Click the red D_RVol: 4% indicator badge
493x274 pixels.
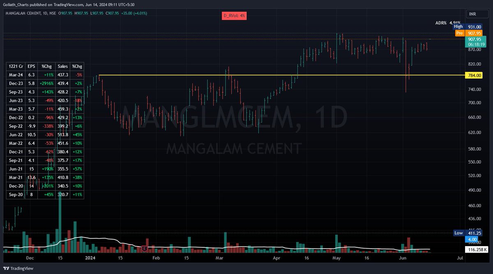(234, 16)
